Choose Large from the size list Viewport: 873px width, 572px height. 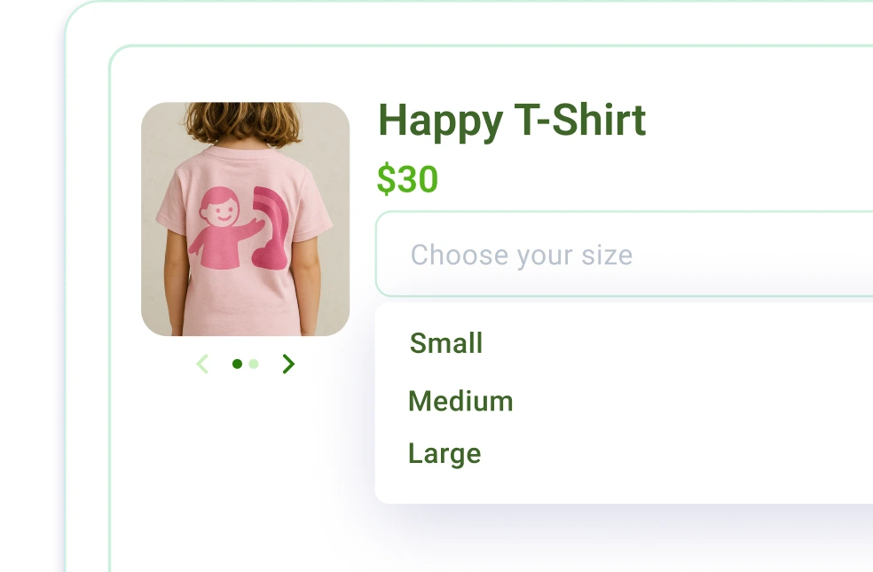(x=444, y=453)
